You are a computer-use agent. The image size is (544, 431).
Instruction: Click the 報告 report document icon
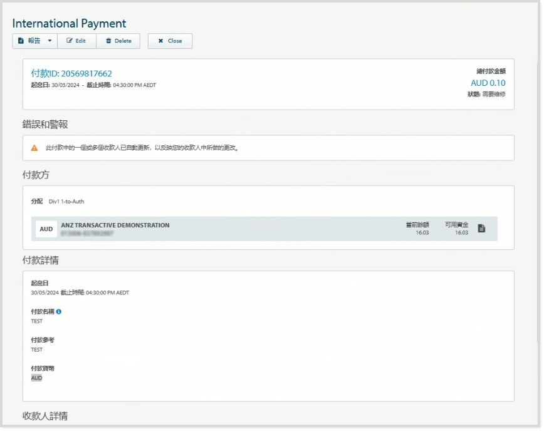click(21, 41)
